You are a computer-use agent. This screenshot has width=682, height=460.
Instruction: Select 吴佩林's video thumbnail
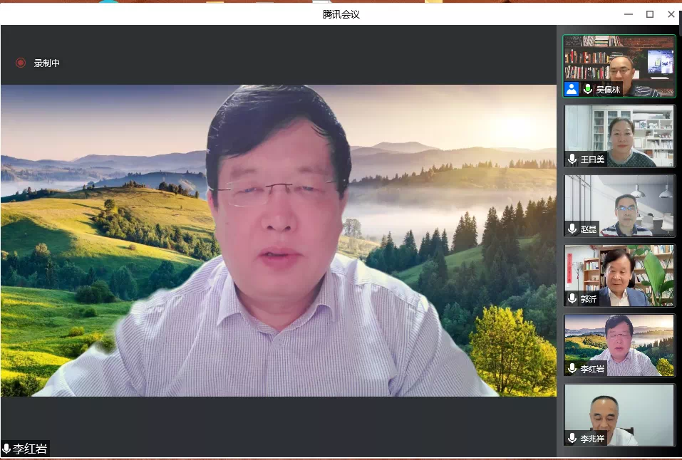coord(619,64)
